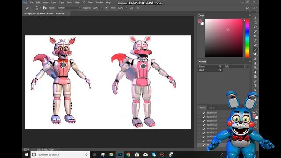
Task: Open the search icon in options bar
Action: tap(247, 8)
